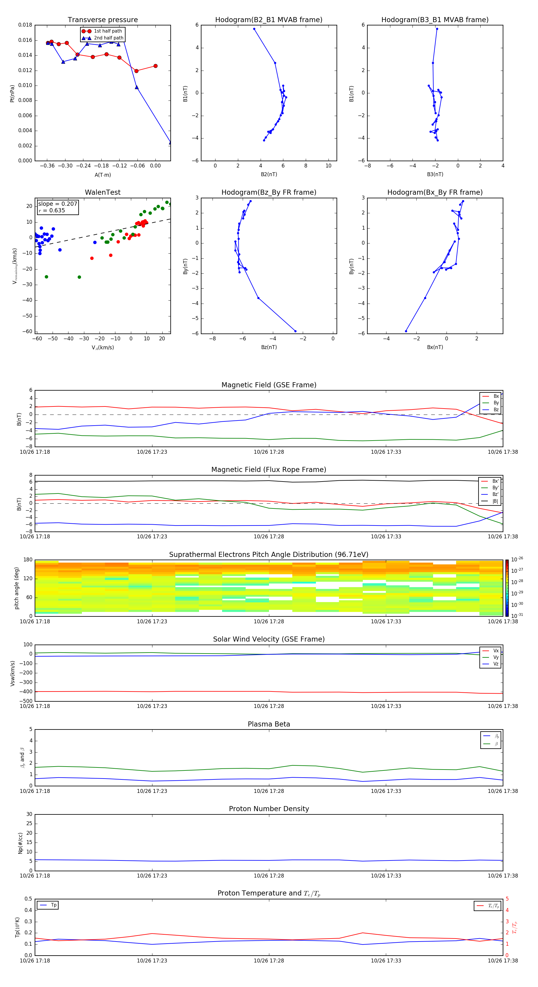Click the 'Transverse pressure' plot title
538x987 pixels.
[103, 20]
